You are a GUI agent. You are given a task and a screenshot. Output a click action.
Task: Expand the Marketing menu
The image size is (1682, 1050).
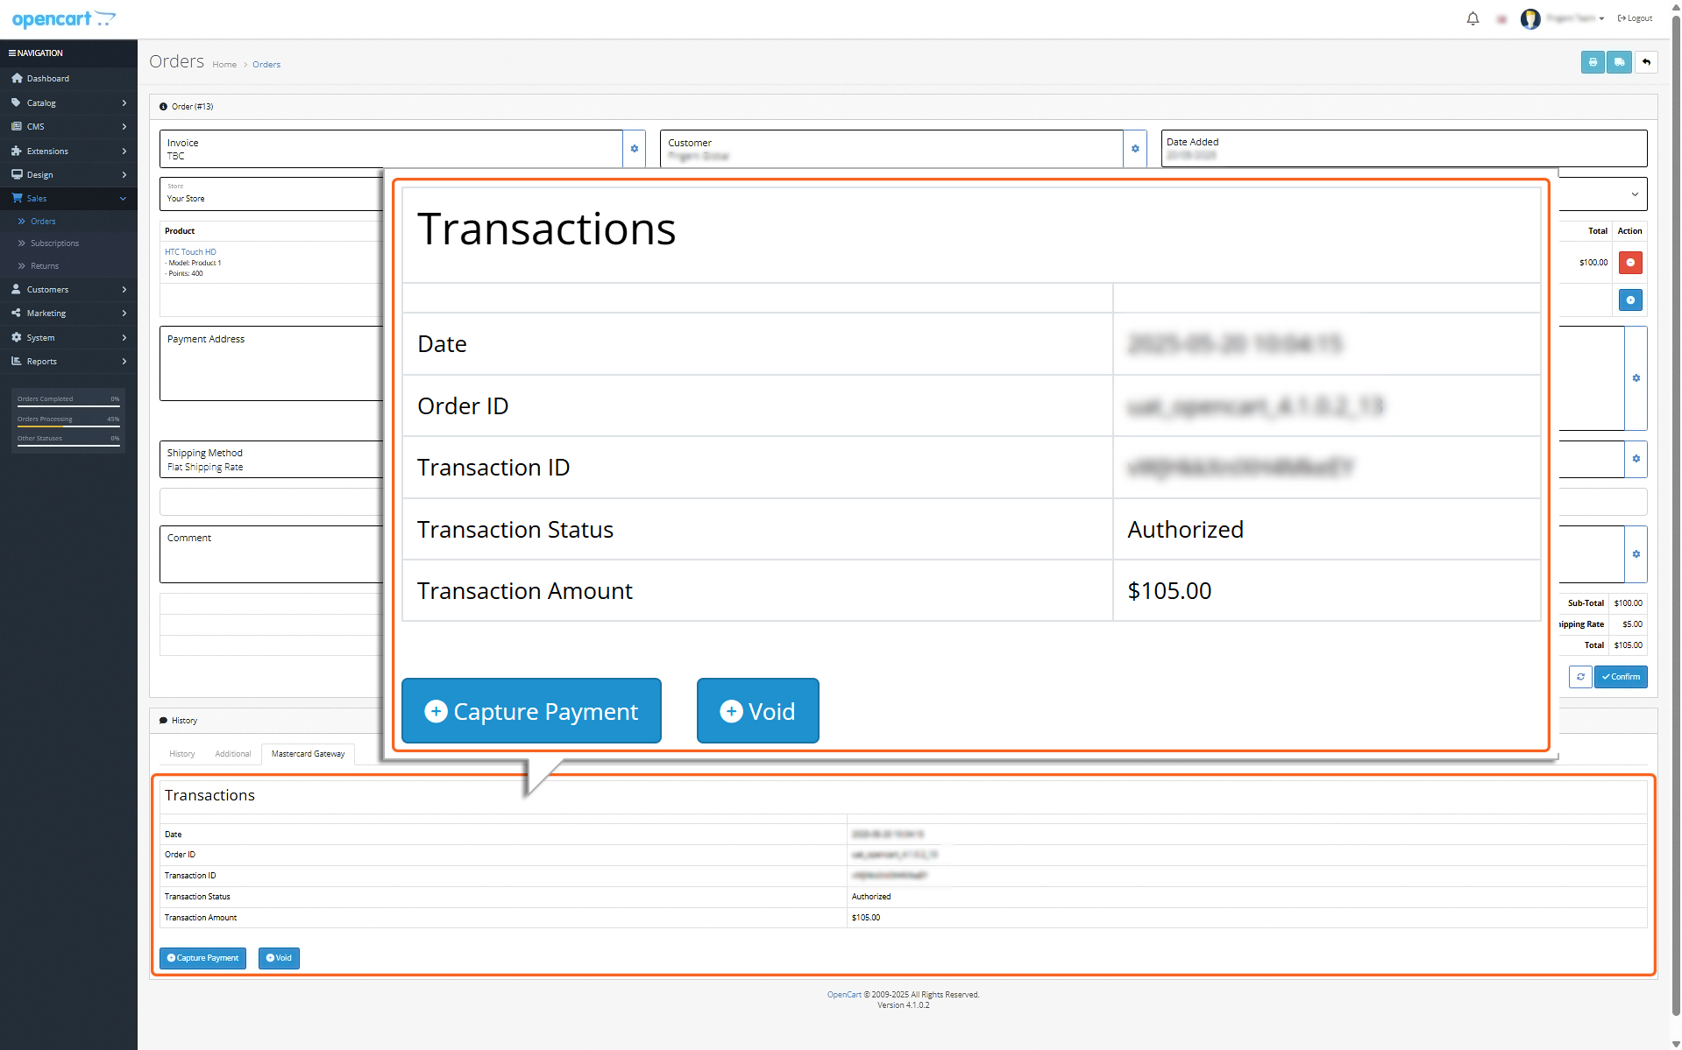(x=68, y=314)
